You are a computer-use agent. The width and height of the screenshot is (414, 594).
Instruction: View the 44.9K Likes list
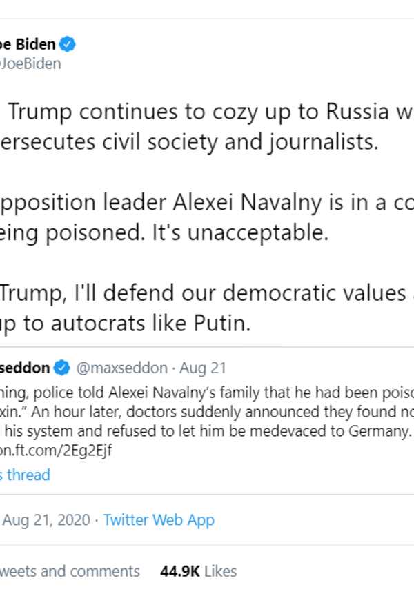point(198,571)
